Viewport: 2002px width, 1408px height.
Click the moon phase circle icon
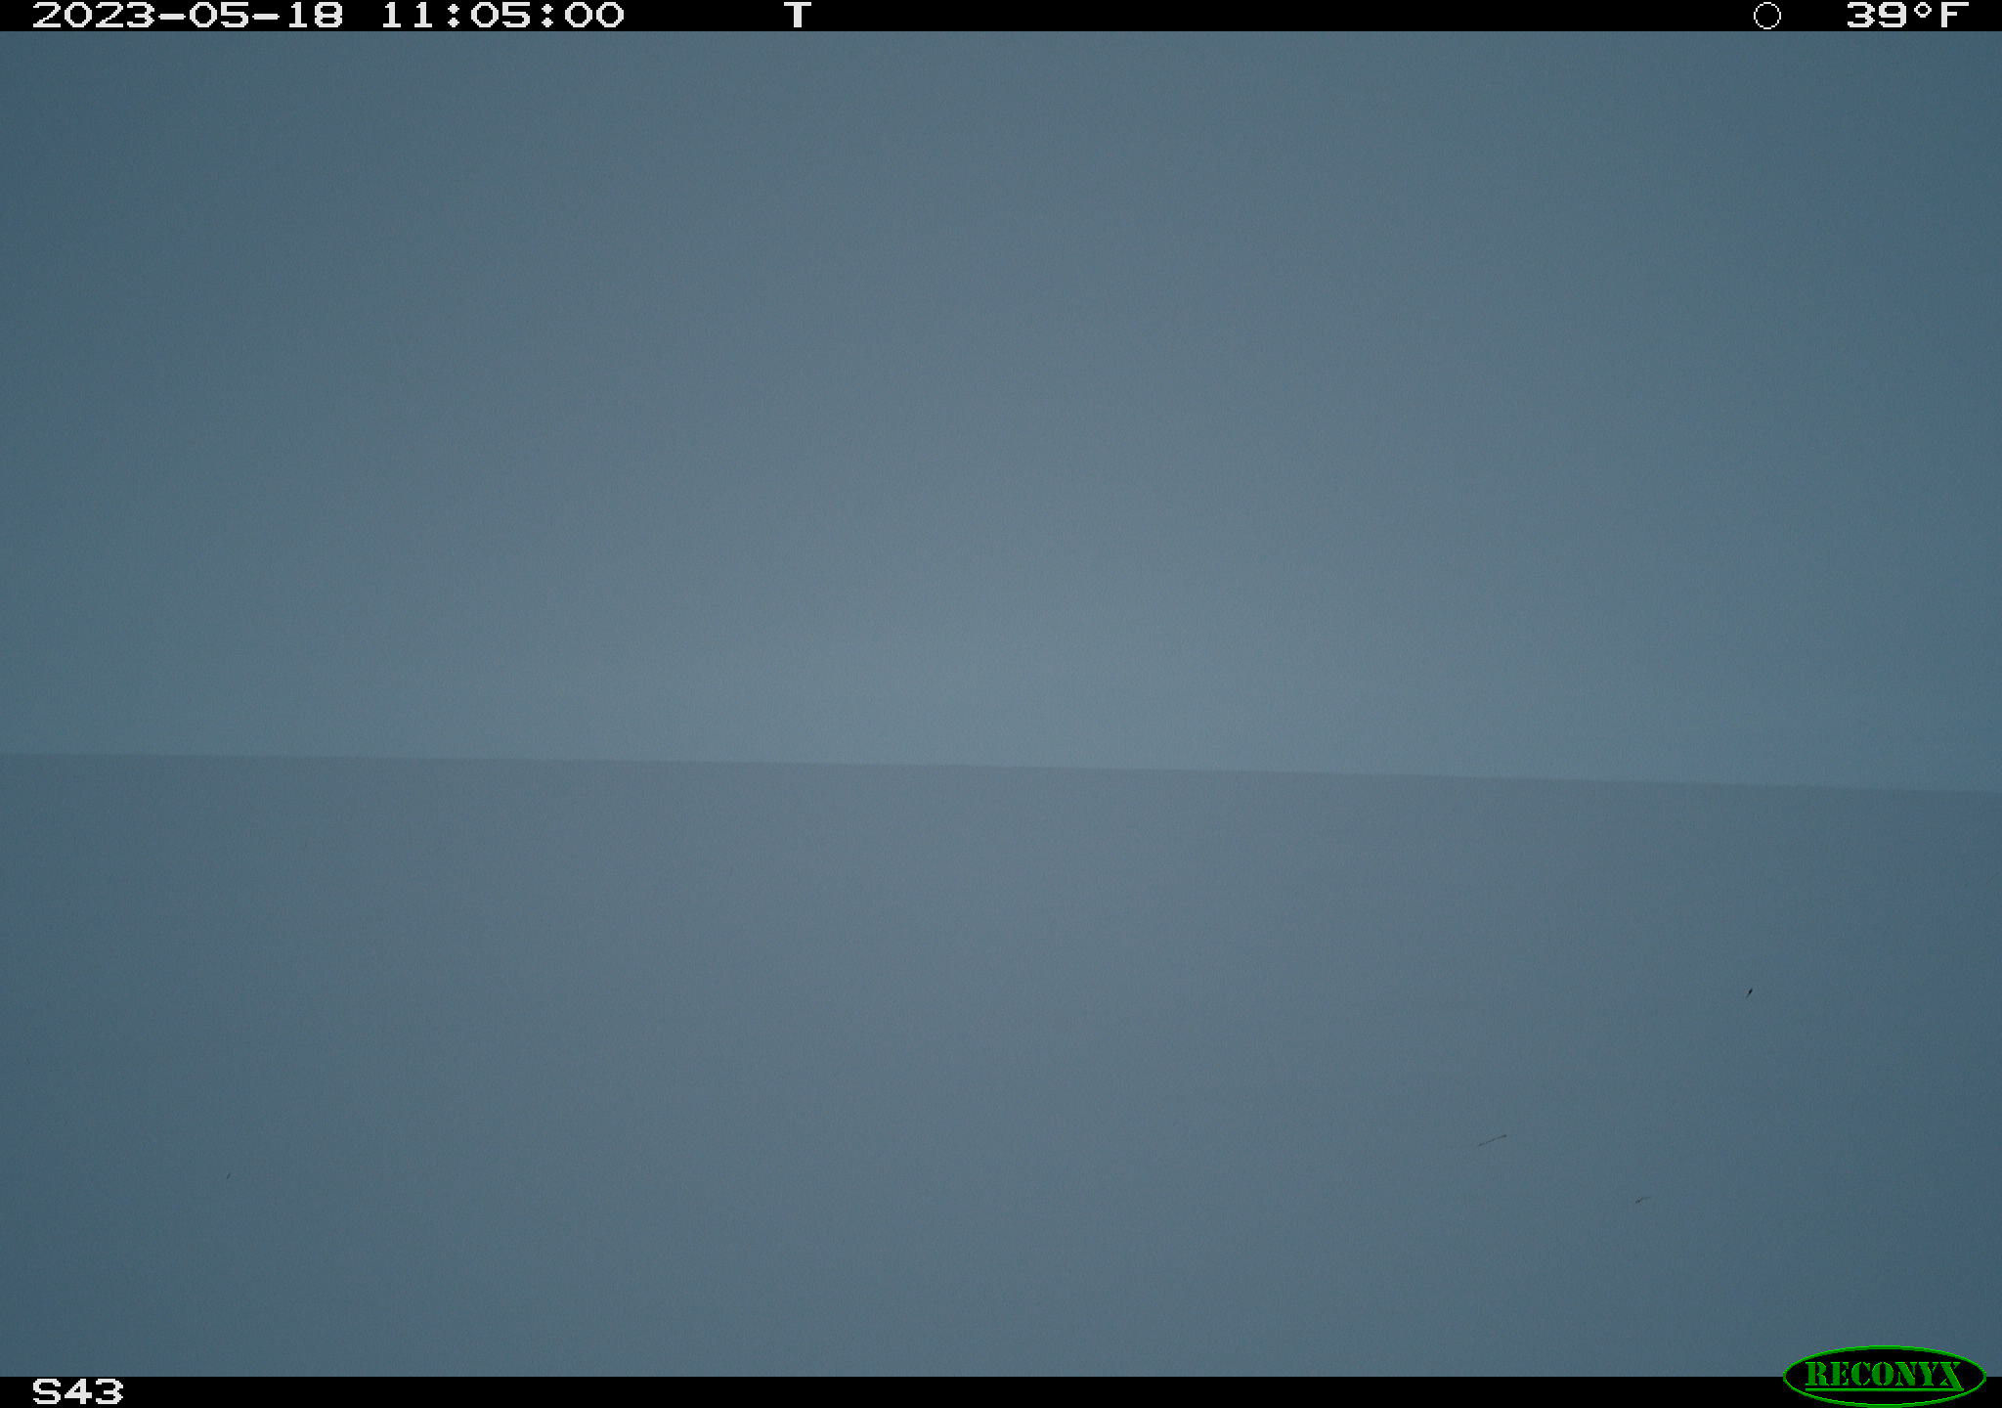(x=1766, y=16)
